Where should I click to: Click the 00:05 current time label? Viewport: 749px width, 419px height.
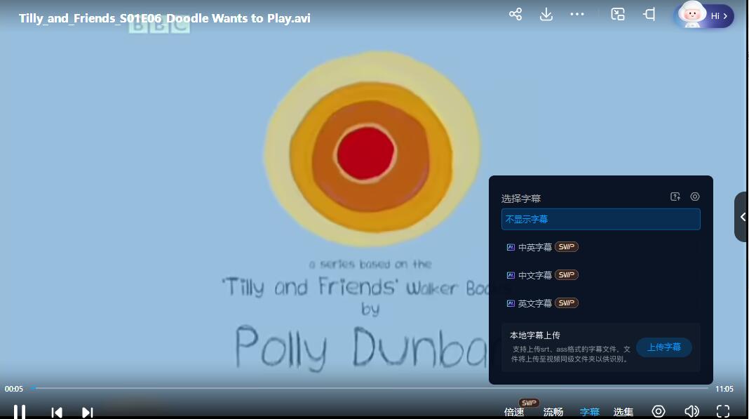click(14, 389)
